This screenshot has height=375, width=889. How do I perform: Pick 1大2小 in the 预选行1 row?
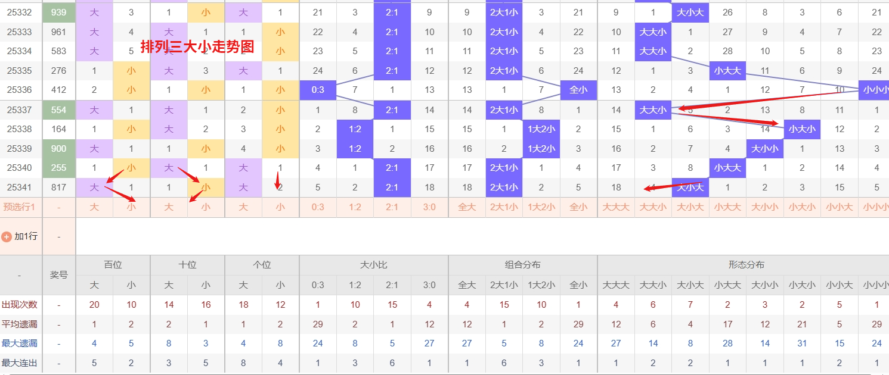click(541, 208)
